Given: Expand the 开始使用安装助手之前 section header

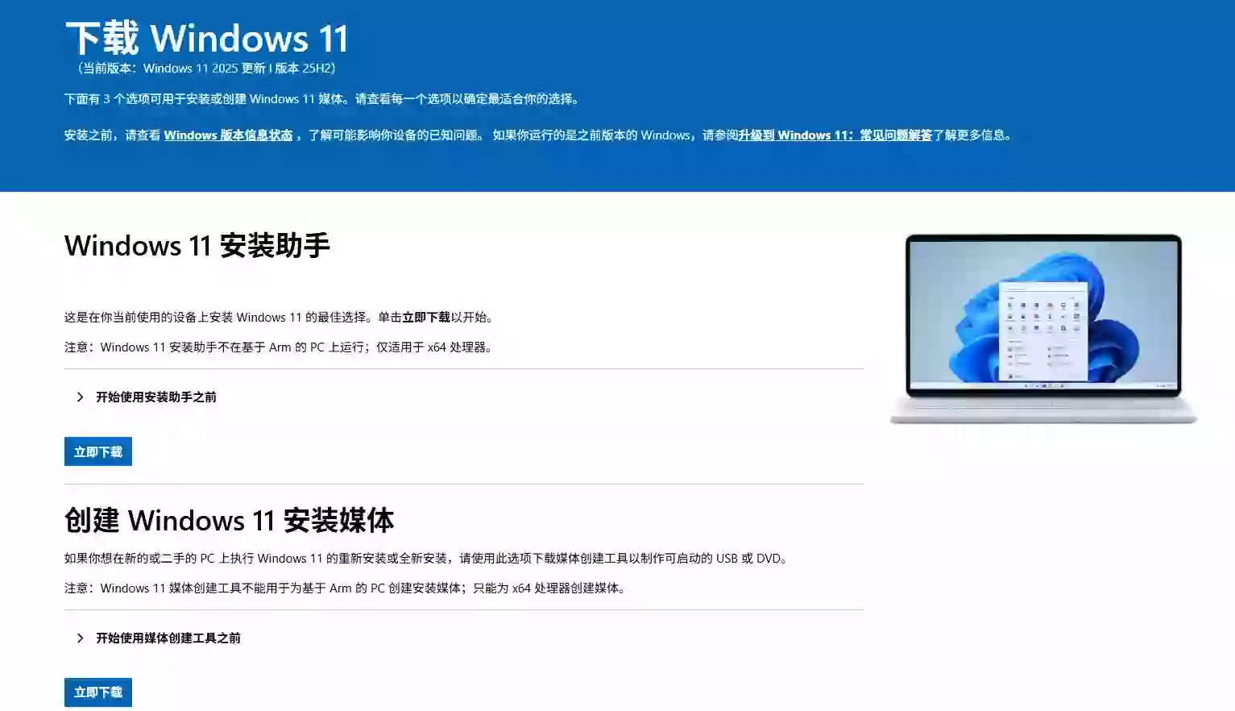Looking at the screenshot, I should tap(155, 397).
